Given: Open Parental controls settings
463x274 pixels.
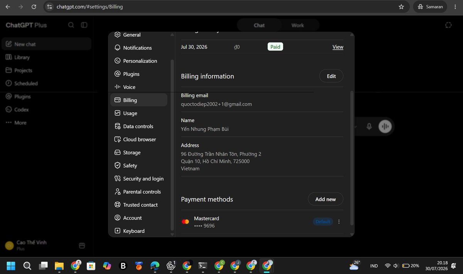Looking at the screenshot, I should 139,192.
